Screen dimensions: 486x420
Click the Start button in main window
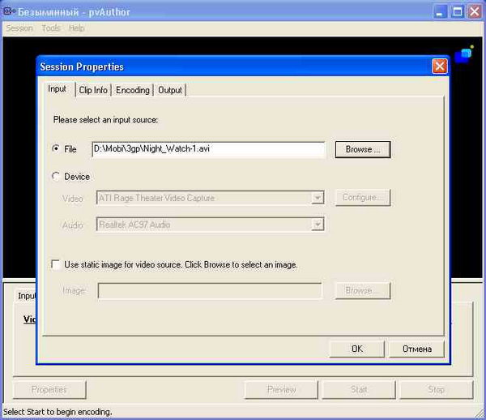359,390
